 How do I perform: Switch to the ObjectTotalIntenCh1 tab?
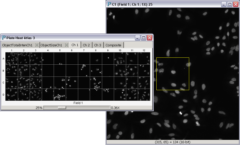(x=17, y=45)
